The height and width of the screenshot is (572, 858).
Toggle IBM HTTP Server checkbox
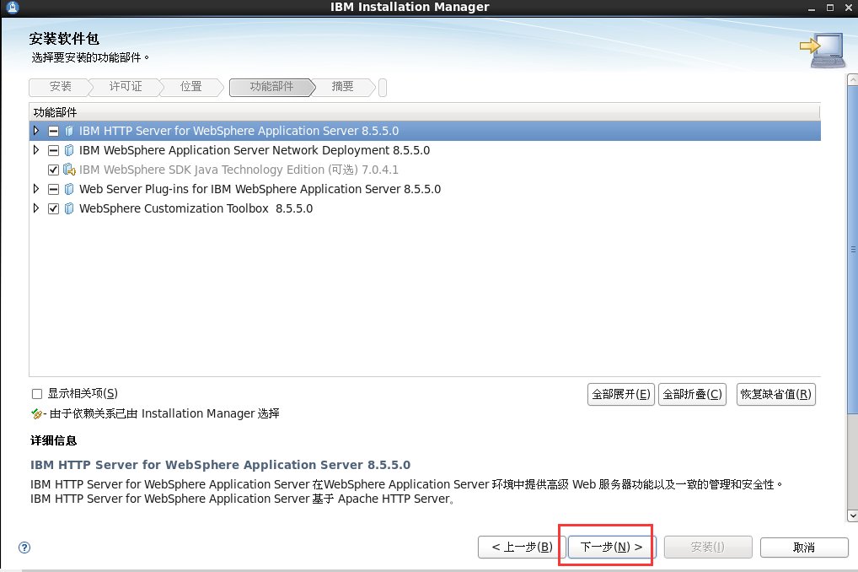tap(53, 131)
